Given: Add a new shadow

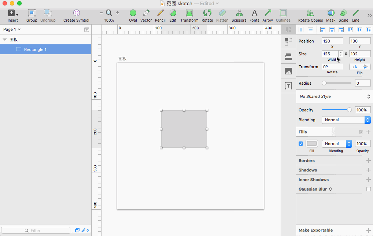Looking at the screenshot, I should 368,170.
